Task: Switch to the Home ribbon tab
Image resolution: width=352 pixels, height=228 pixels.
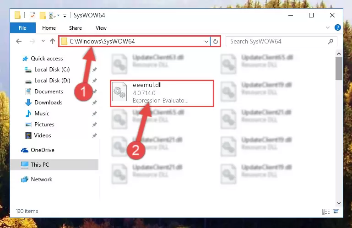Action: pyautogui.click(x=49, y=28)
